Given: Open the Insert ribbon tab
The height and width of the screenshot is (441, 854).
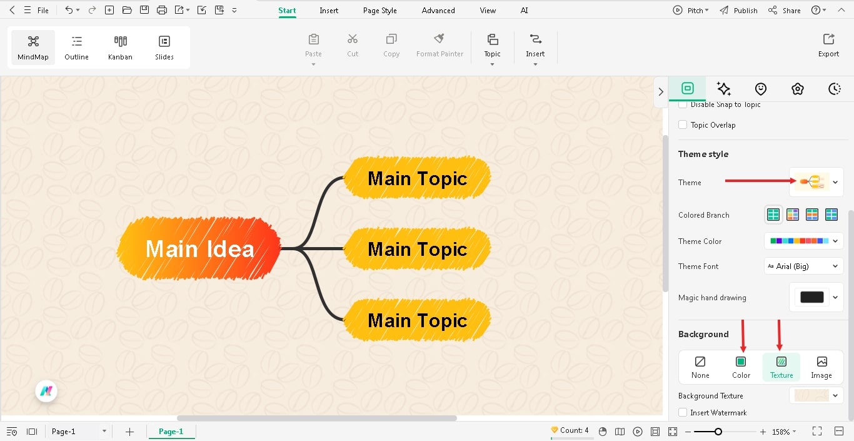Looking at the screenshot, I should tap(329, 11).
